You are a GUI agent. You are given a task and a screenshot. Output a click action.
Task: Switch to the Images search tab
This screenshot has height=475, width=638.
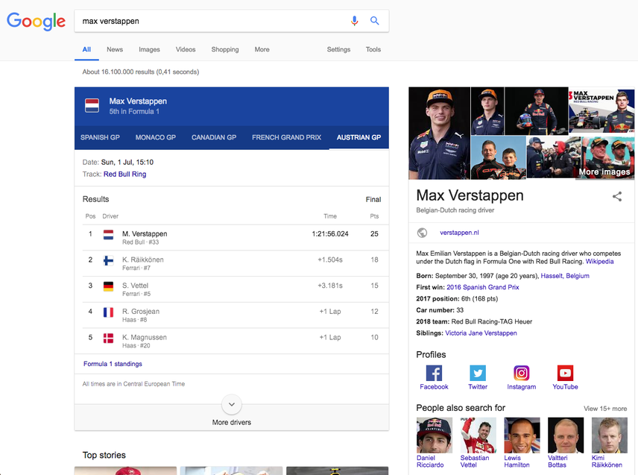click(149, 49)
